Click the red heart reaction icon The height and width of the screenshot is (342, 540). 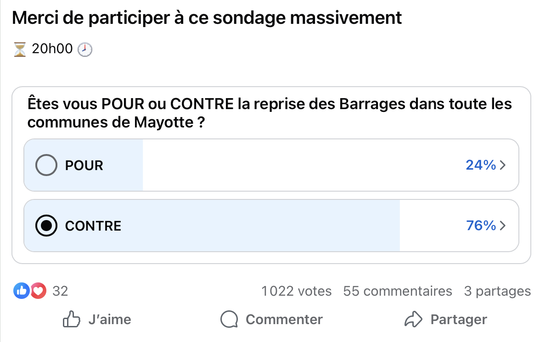coord(38,291)
